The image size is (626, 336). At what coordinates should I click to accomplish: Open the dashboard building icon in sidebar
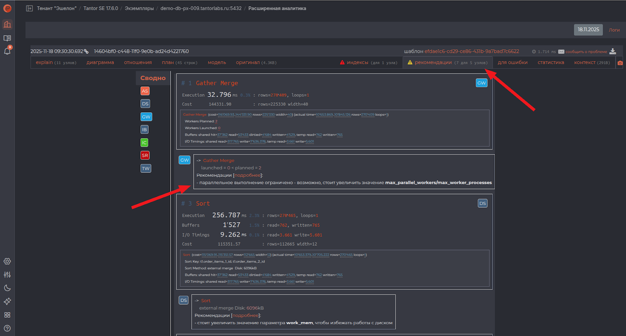tap(7, 24)
